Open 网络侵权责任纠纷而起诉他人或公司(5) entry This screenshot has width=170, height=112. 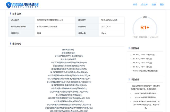coord(69,98)
